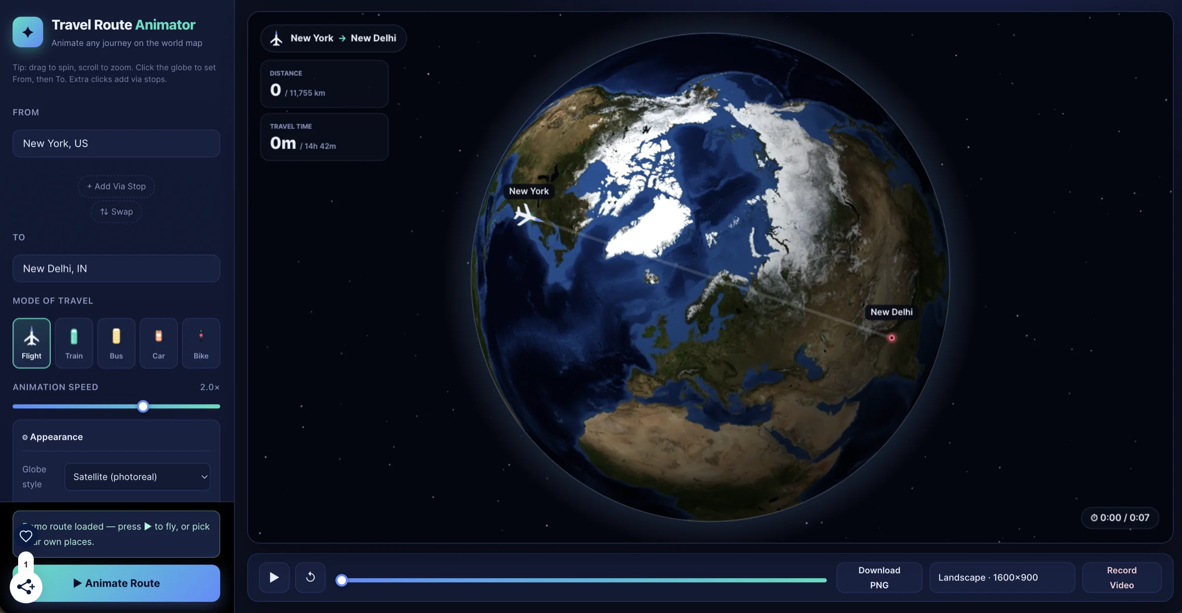Click the New Delhi label on globe

[x=891, y=312]
